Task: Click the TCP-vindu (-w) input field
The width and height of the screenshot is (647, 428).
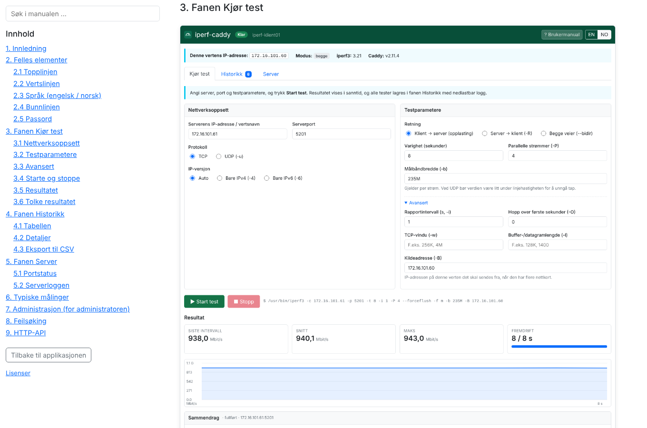Action: [454, 245]
